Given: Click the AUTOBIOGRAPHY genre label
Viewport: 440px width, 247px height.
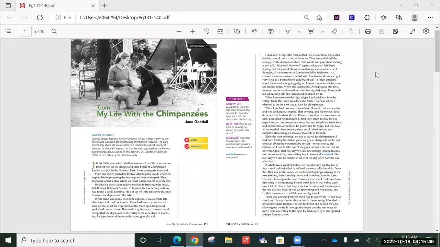Looking at the screenshot, I should click(x=199, y=46).
